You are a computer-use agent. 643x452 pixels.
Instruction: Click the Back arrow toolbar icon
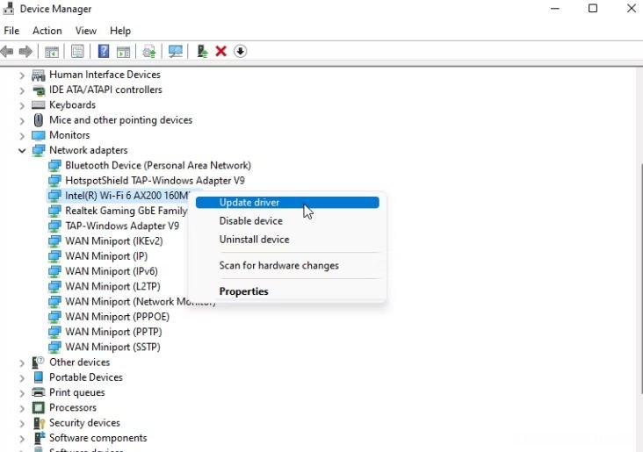point(7,52)
